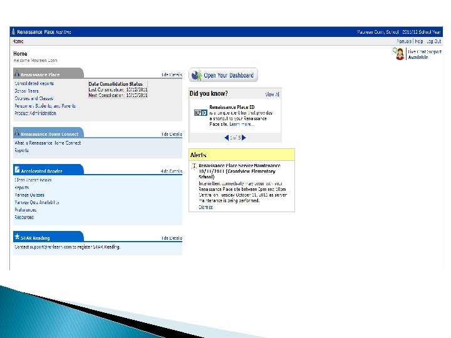Dismiss the server maintenance alert
The height and width of the screenshot is (338, 451).
click(205, 207)
